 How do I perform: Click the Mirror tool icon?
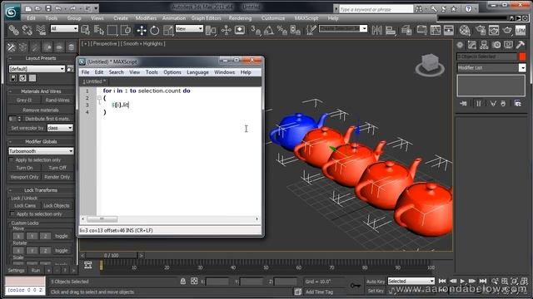point(376,30)
